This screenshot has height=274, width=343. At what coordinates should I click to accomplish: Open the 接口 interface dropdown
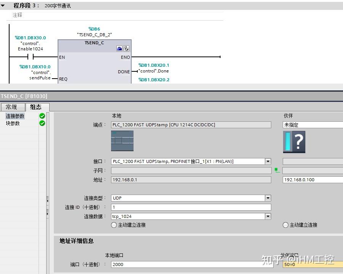click(268, 161)
